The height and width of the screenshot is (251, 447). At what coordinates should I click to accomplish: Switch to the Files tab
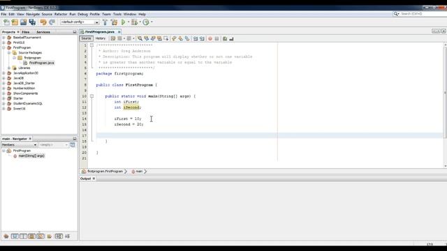26,32
